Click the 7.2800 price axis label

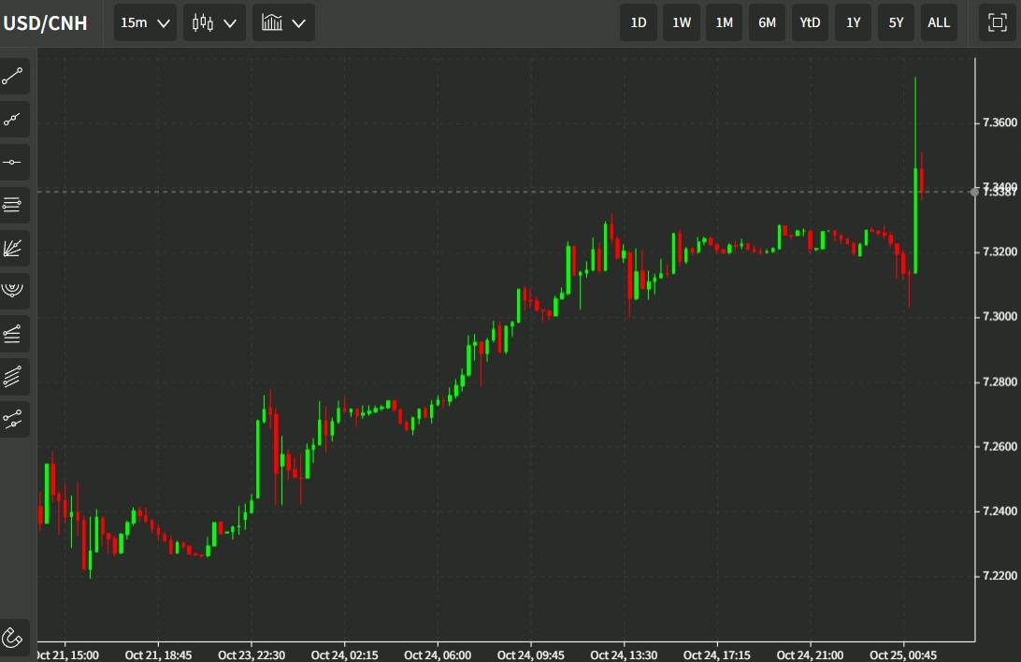[x=999, y=381]
